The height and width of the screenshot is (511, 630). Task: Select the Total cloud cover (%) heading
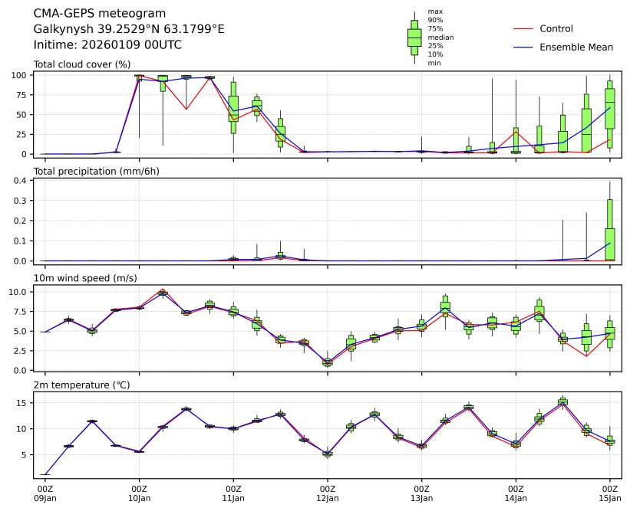(82, 64)
